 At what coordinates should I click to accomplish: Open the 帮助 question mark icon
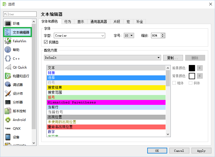point(8,50)
